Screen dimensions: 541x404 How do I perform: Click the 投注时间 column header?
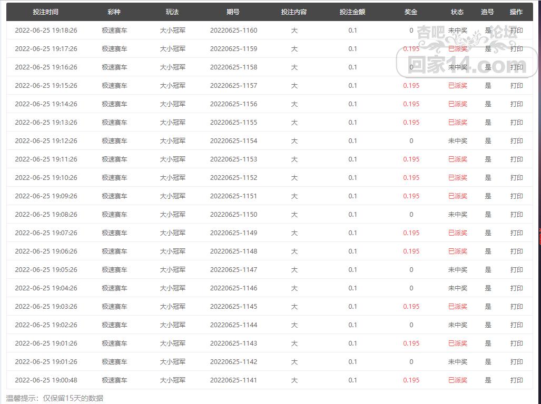45,12
